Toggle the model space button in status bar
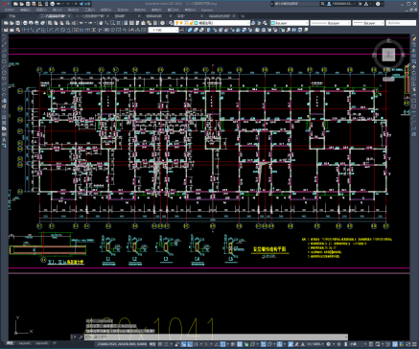The width and height of the screenshot is (419, 349). [x=152, y=344]
